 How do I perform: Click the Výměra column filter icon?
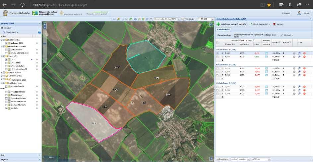(x=280, y=42)
